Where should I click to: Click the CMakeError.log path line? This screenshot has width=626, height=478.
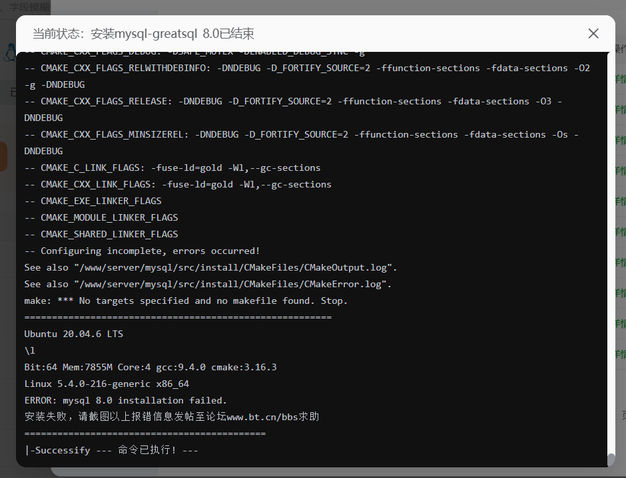pyautogui.click(x=208, y=285)
